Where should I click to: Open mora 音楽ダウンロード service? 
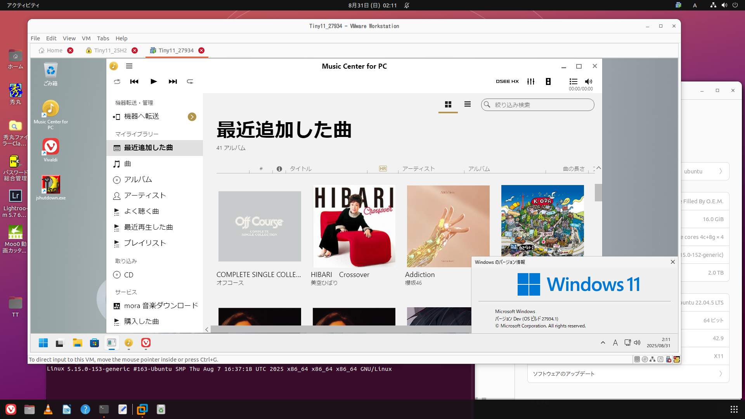(x=154, y=306)
